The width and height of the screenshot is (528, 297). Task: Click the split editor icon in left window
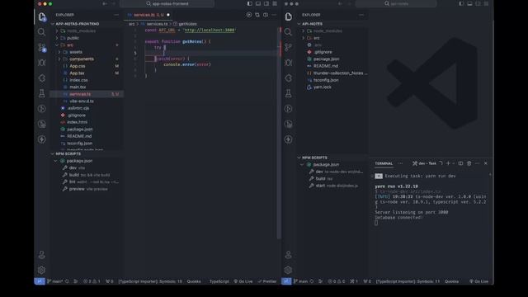pos(266,15)
